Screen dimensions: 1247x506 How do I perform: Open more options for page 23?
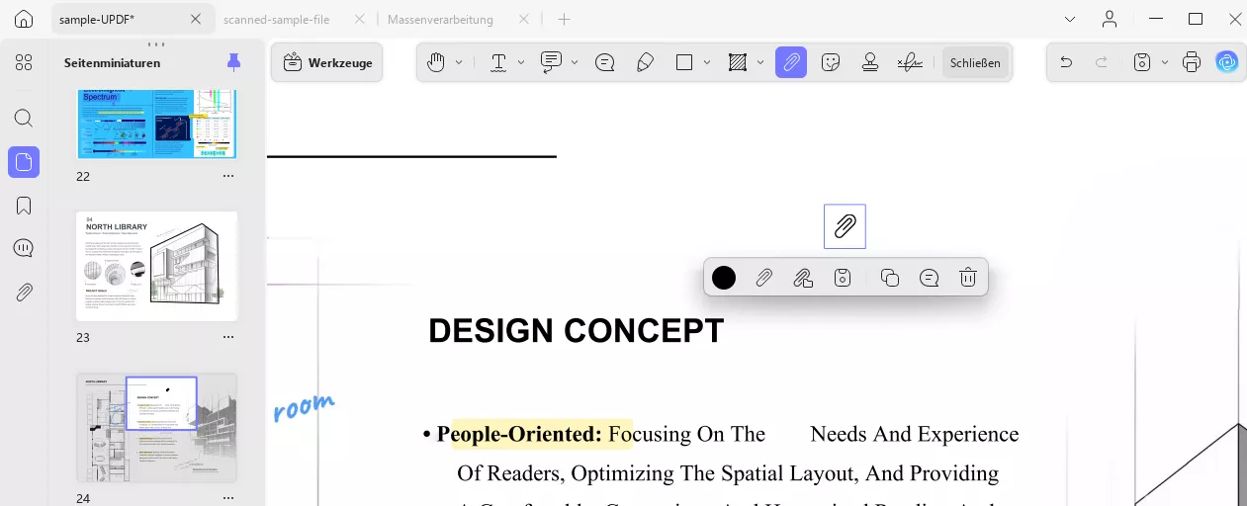[x=228, y=337]
